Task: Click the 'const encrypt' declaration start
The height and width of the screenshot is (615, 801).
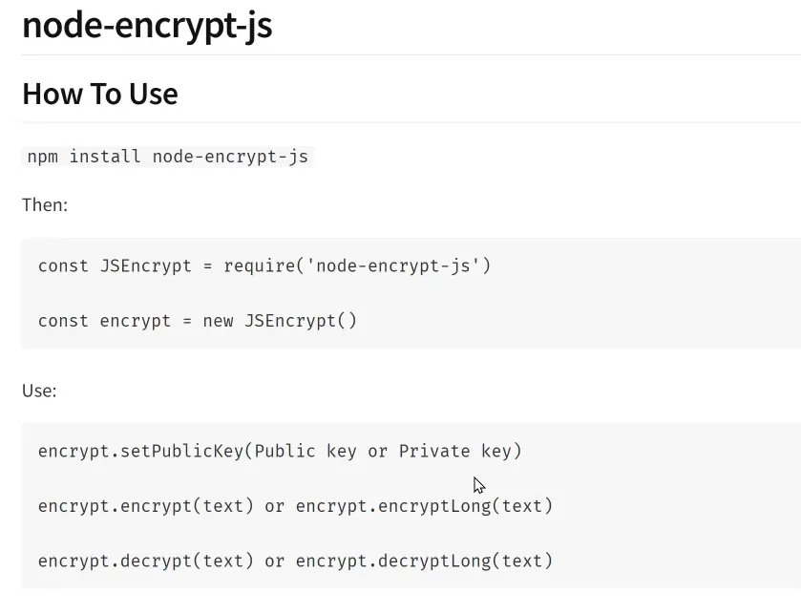Action: coord(105,321)
